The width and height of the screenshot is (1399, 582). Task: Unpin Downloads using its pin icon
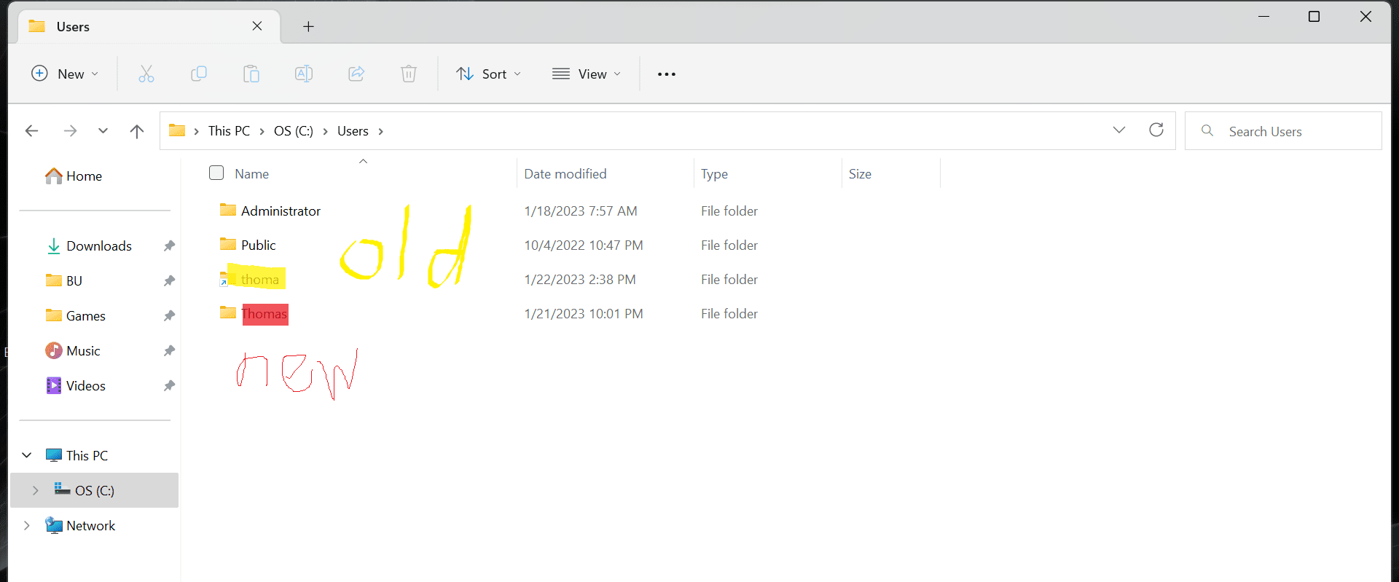169,245
